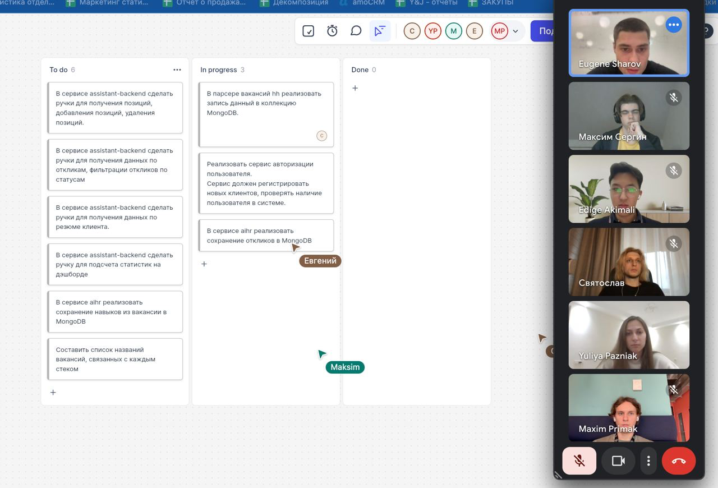The image size is (718, 488).
Task: Select Eugene Sharov's video tile
Action: point(629,43)
